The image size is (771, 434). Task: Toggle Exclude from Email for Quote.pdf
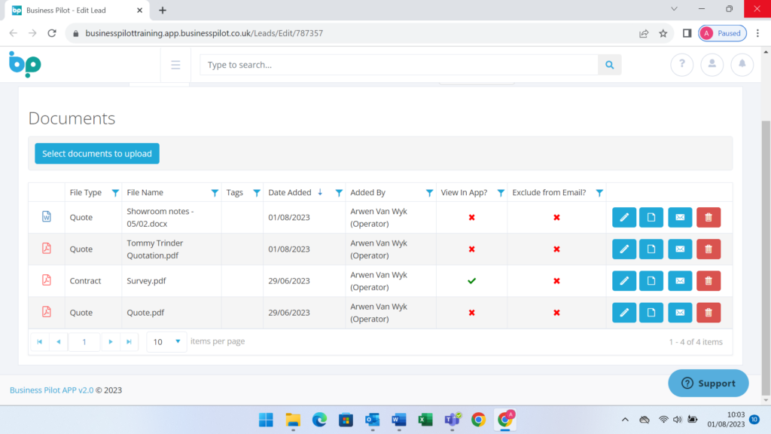coord(556,313)
